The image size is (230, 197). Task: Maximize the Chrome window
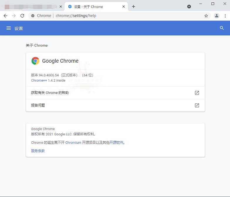coord(213,4)
